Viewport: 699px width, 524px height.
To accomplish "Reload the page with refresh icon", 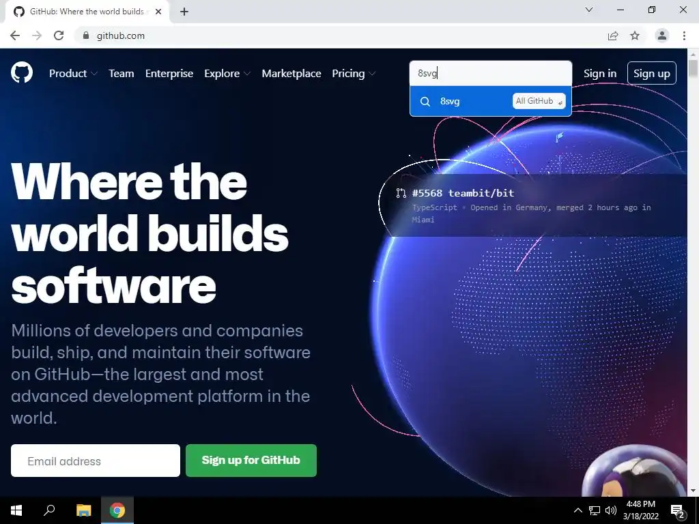I will 59,35.
